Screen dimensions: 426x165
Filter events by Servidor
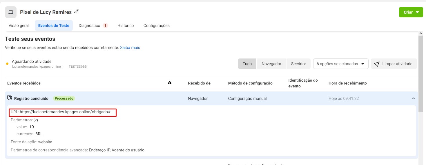pyautogui.click(x=298, y=64)
